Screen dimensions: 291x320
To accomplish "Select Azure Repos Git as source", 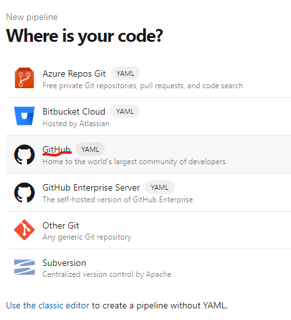I will 74,73.
